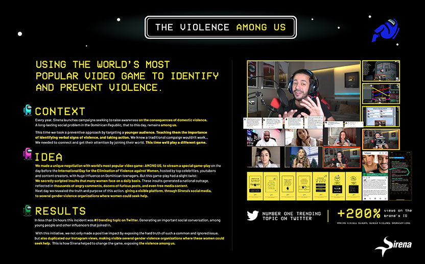Open the spaceship map gameplay thumbnail
The image size is (425, 264).
[x=381, y=71]
